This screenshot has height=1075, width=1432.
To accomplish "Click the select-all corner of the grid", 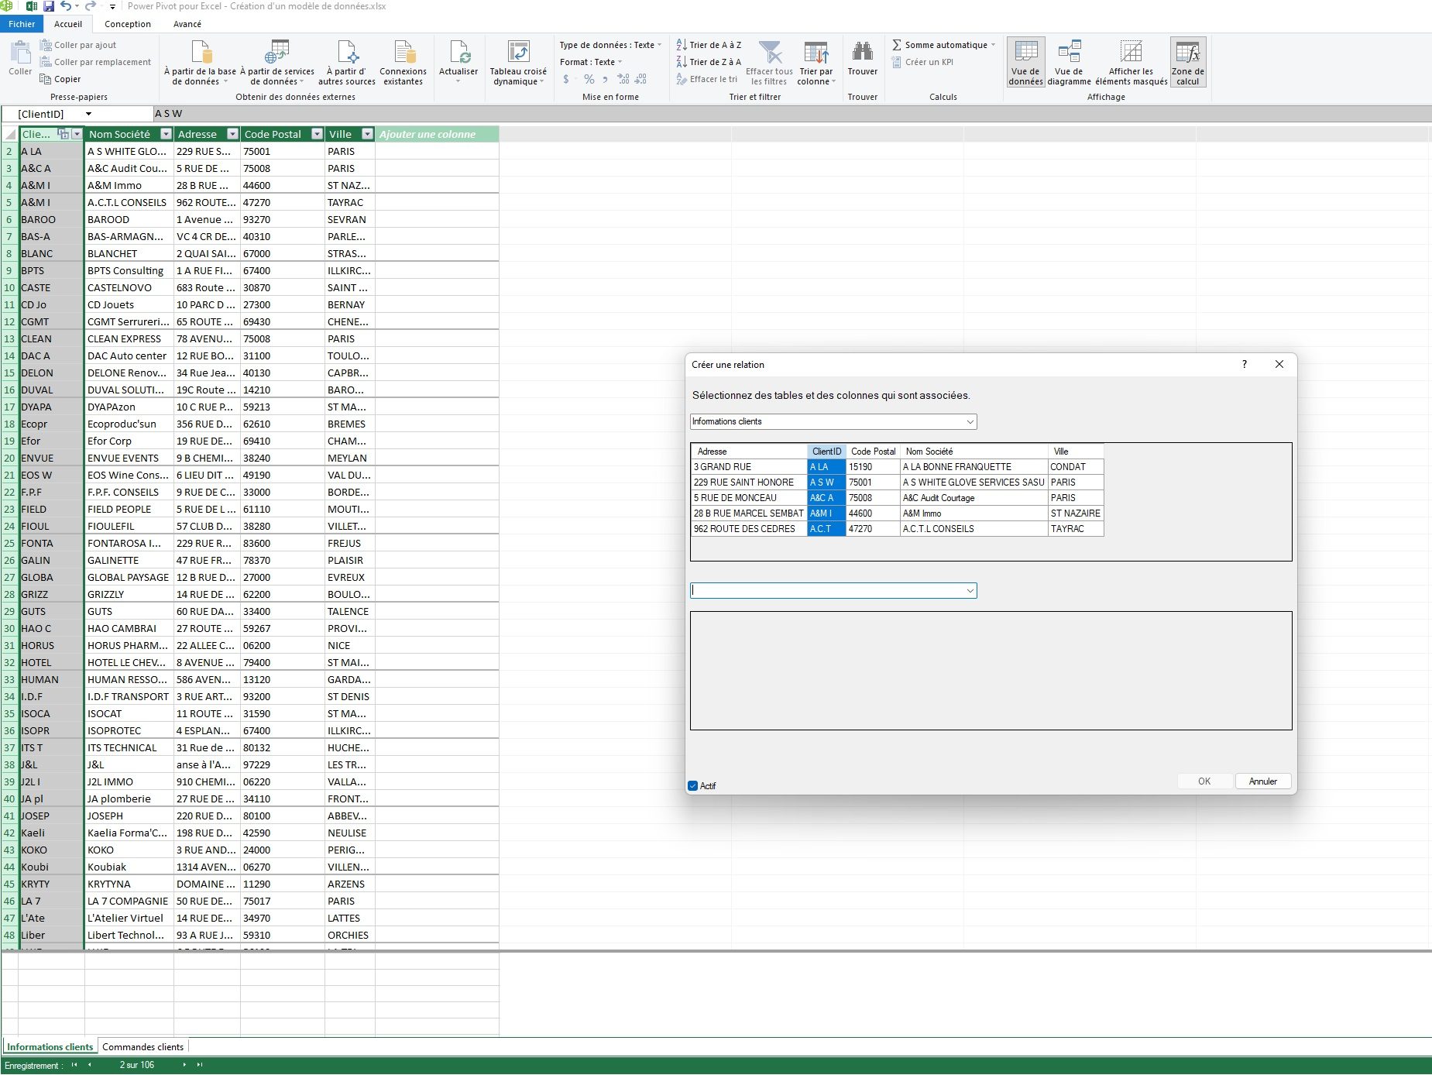I will 9,134.
